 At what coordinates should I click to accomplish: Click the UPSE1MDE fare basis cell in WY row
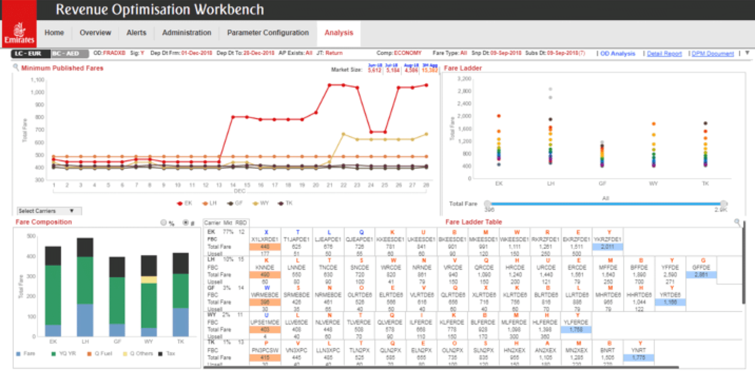coord(265,323)
